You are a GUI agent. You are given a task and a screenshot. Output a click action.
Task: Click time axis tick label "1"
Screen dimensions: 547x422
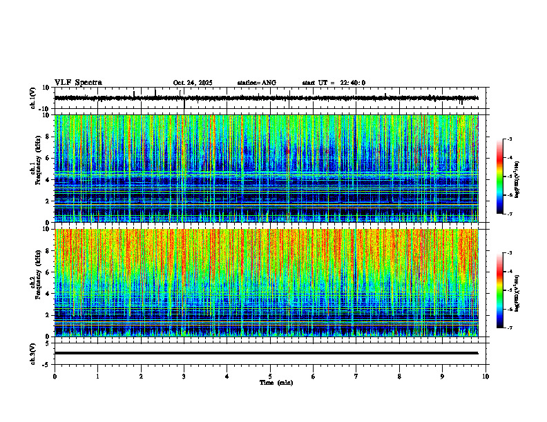pyautogui.click(x=97, y=376)
